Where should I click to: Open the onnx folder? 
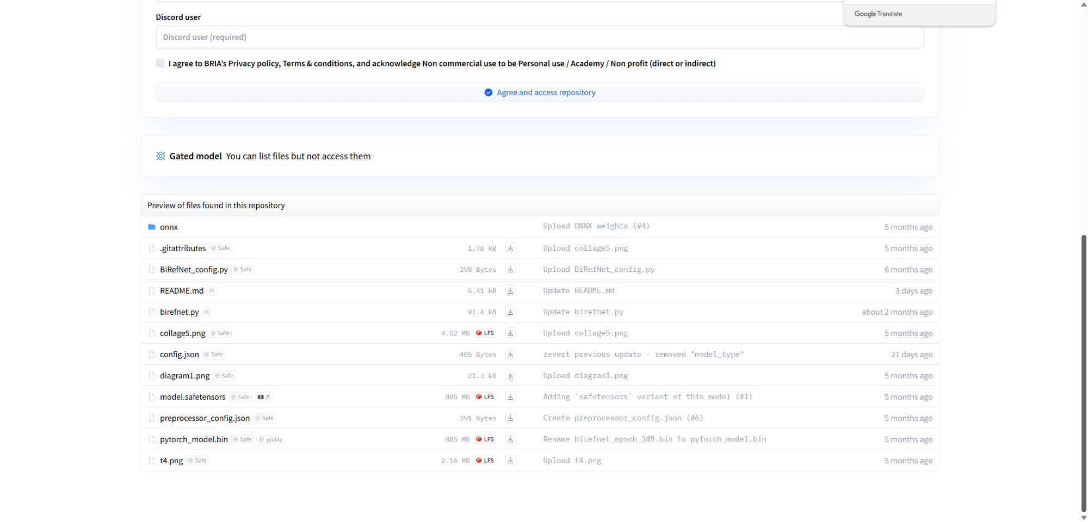click(x=169, y=227)
